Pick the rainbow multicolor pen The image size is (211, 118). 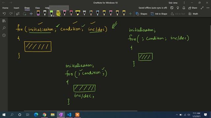(x=91, y=13)
